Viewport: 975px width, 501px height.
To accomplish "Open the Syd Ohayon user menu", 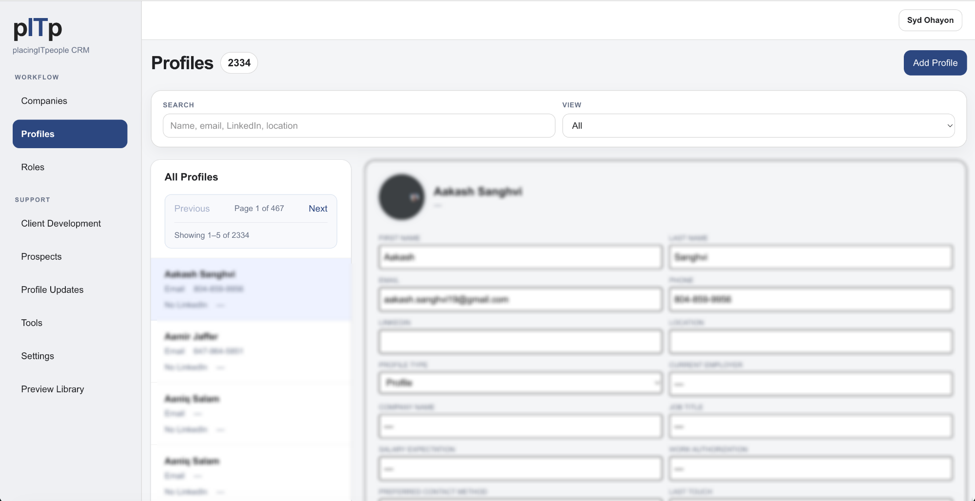I will [930, 20].
